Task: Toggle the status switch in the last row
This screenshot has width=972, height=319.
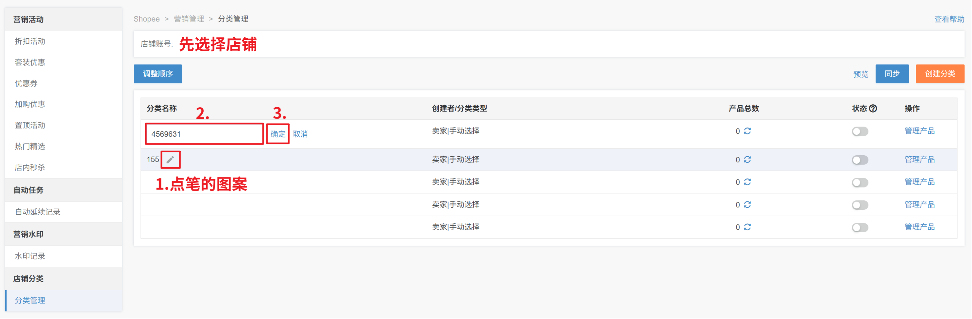Action: 860,227
